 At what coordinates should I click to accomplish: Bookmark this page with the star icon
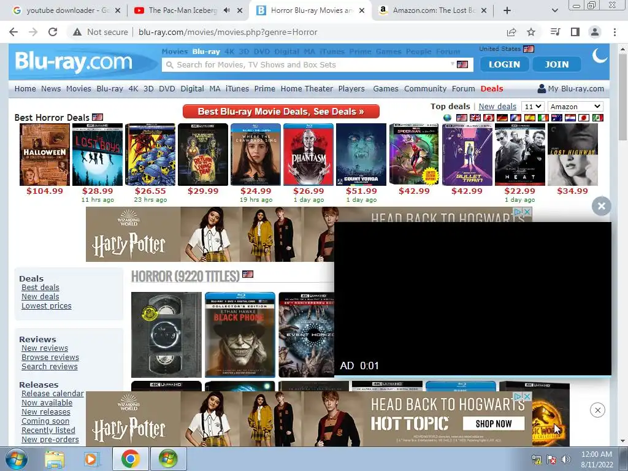[531, 32]
